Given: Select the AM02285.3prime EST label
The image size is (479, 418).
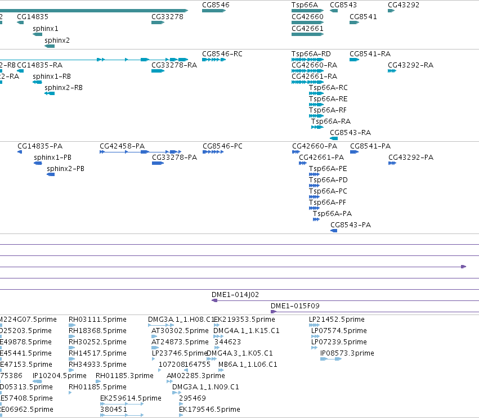Looking at the screenshot, I should coord(195,376).
